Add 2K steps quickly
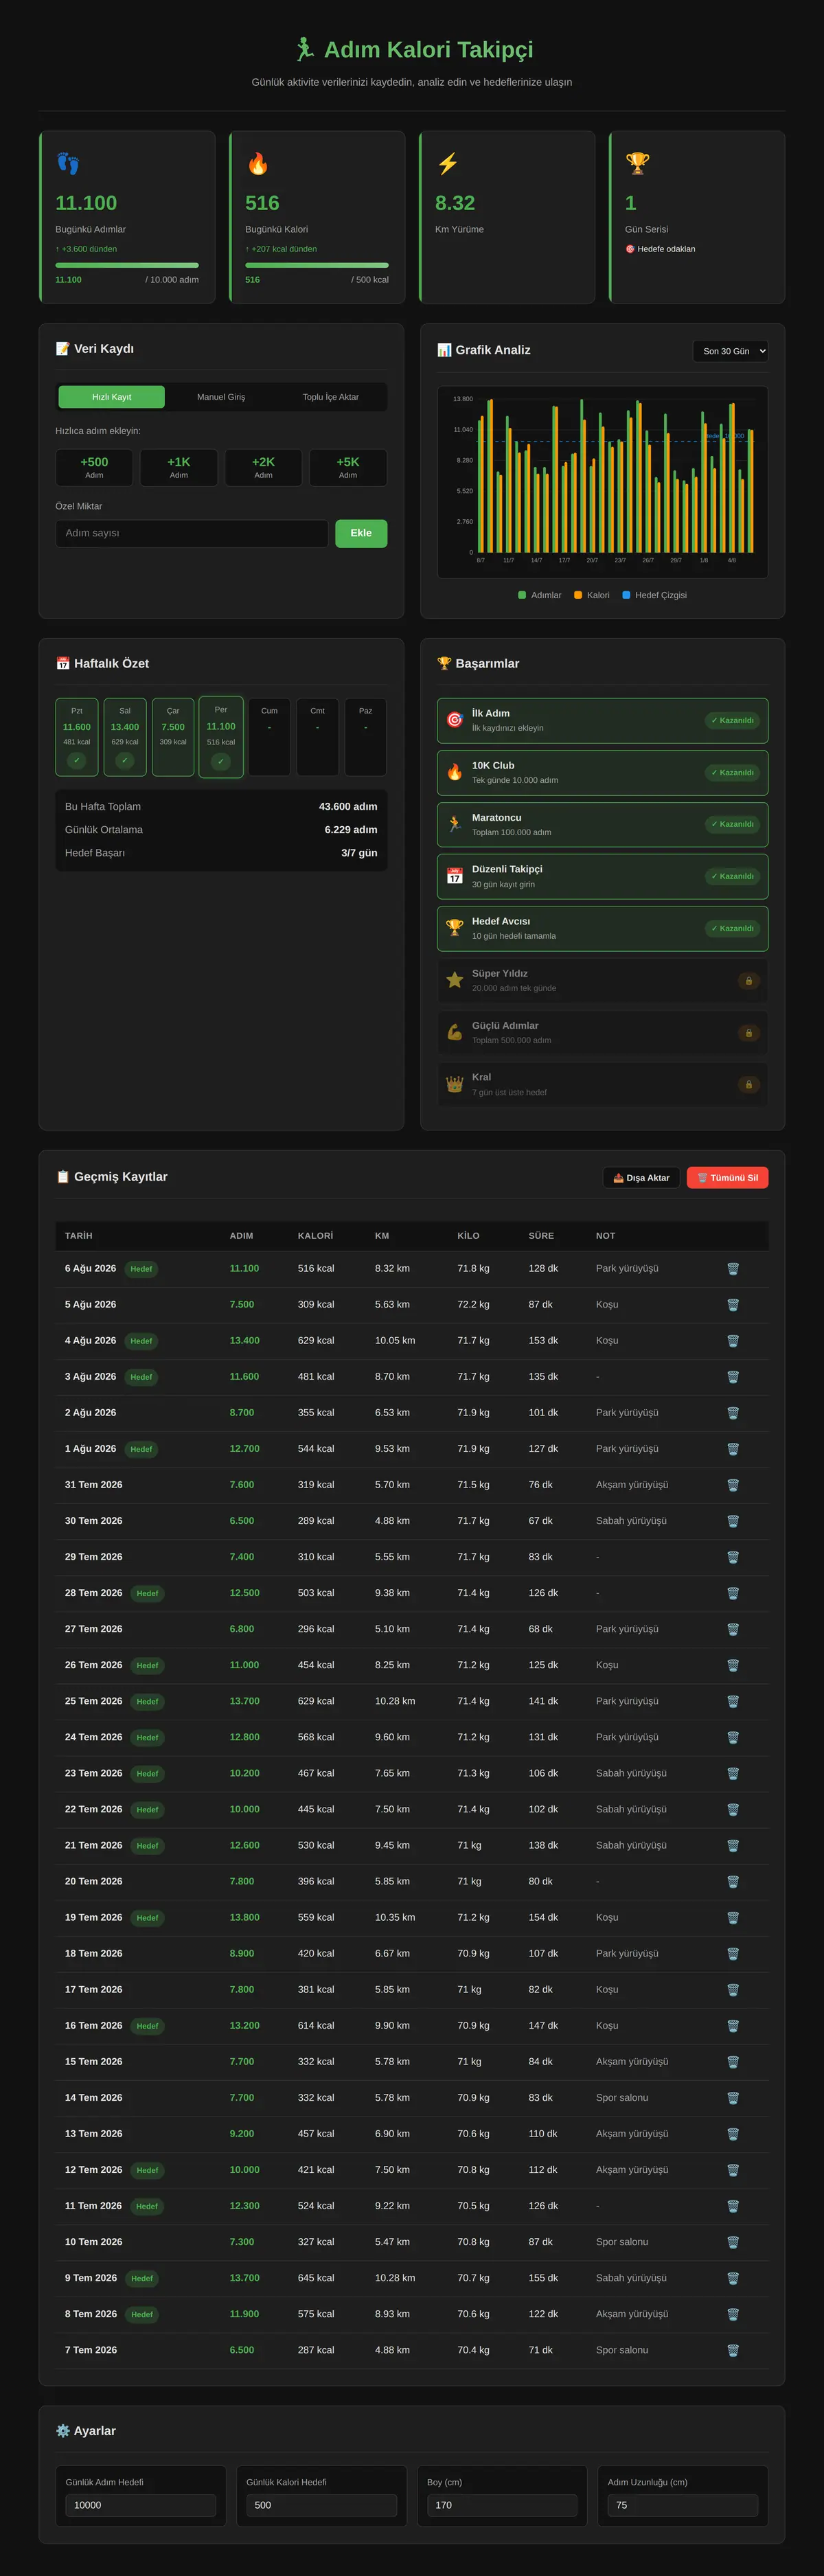The width and height of the screenshot is (824, 2576). click(263, 467)
